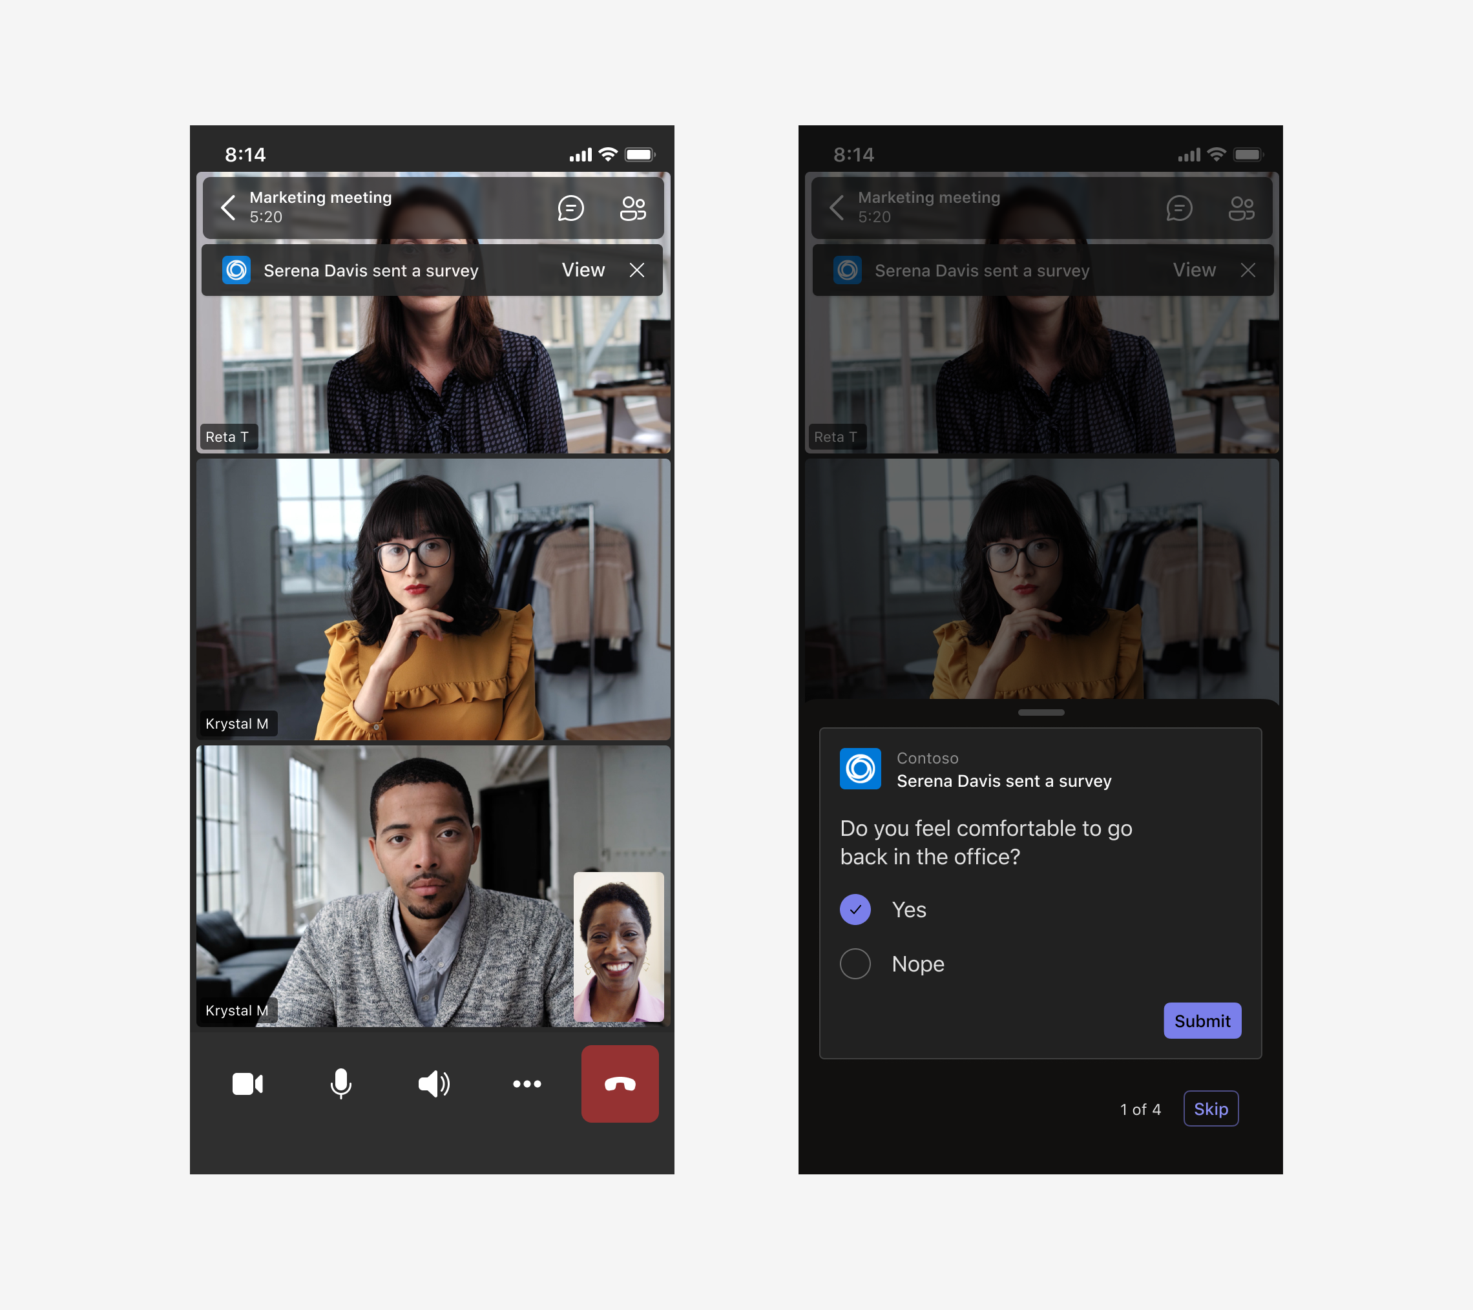Select the Yes radio button in survey

point(856,909)
